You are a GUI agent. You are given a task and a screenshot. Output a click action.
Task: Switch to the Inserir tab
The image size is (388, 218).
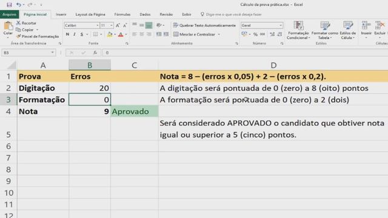click(61, 15)
